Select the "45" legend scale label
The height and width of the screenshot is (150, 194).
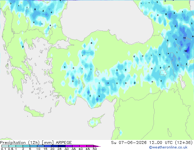coord(88,149)
